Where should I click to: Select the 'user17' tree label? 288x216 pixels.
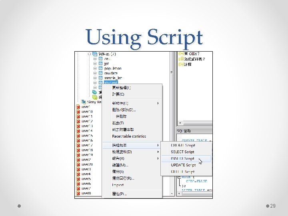[87, 145]
